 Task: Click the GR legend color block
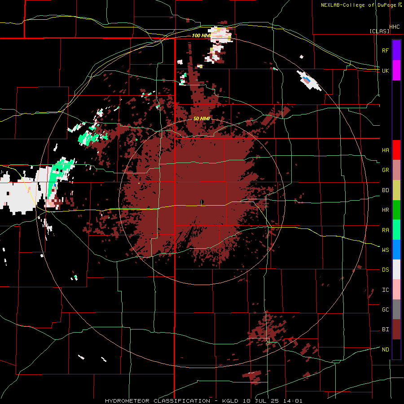[396, 170]
